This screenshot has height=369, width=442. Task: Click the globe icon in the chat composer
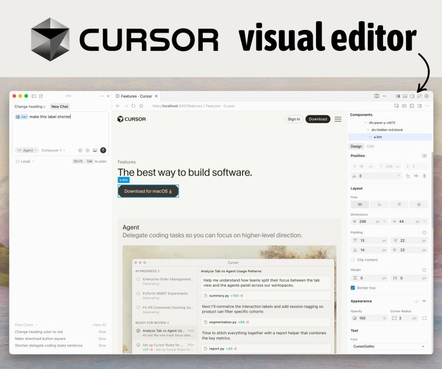87,150
